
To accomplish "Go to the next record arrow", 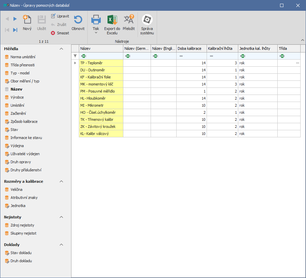I will click(x=15, y=19).
